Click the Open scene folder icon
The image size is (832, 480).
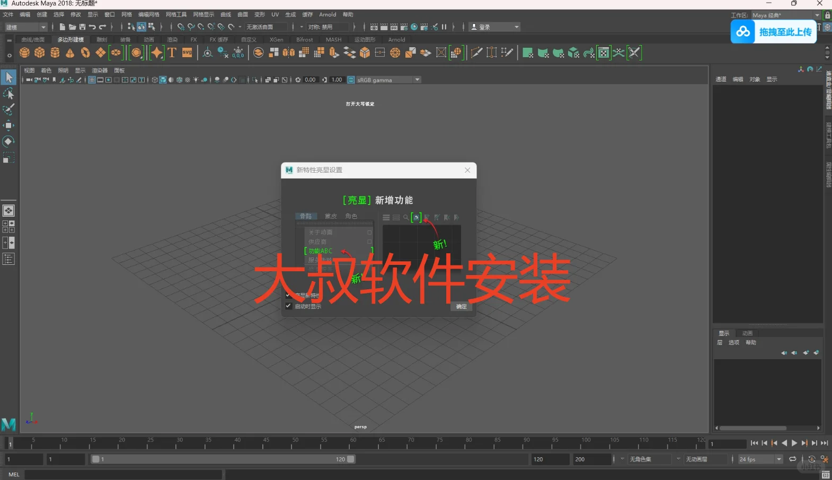72,27
